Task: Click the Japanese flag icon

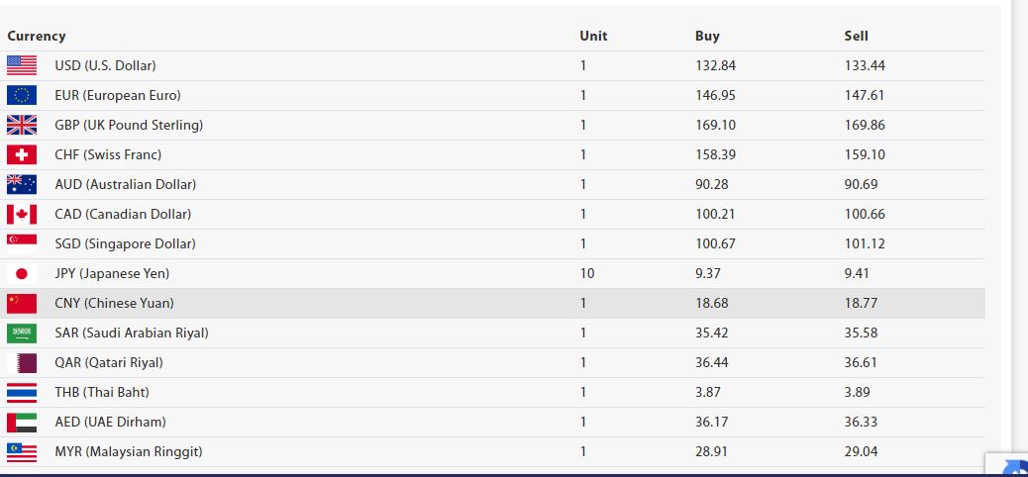Action: (x=22, y=273)
